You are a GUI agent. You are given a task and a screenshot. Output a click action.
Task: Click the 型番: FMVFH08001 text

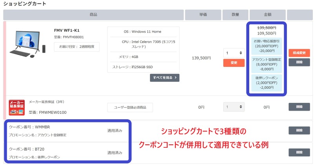(x=69, y=37)
